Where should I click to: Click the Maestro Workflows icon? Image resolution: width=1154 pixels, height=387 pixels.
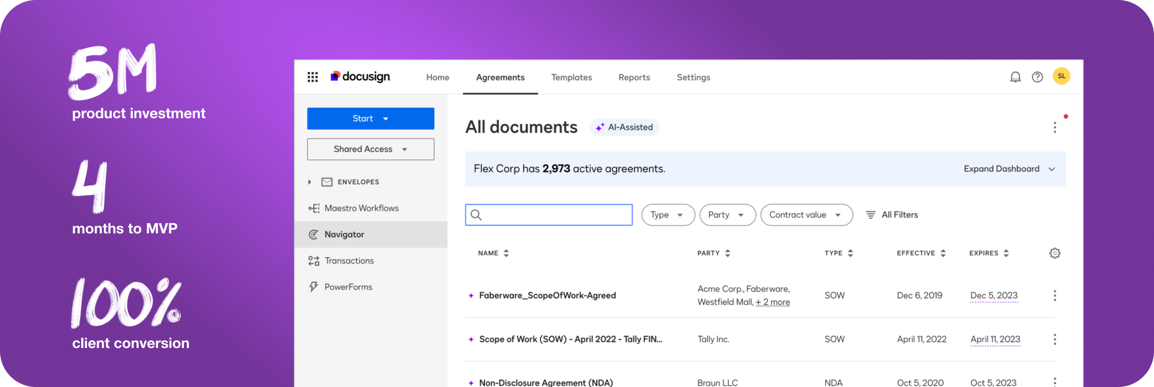coord(314,208)
